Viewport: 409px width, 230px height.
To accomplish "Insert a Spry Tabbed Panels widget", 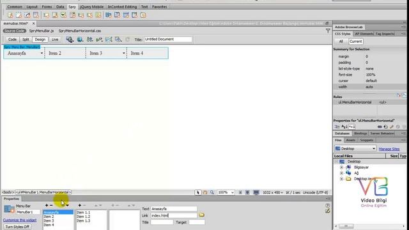I will point(117,15).
